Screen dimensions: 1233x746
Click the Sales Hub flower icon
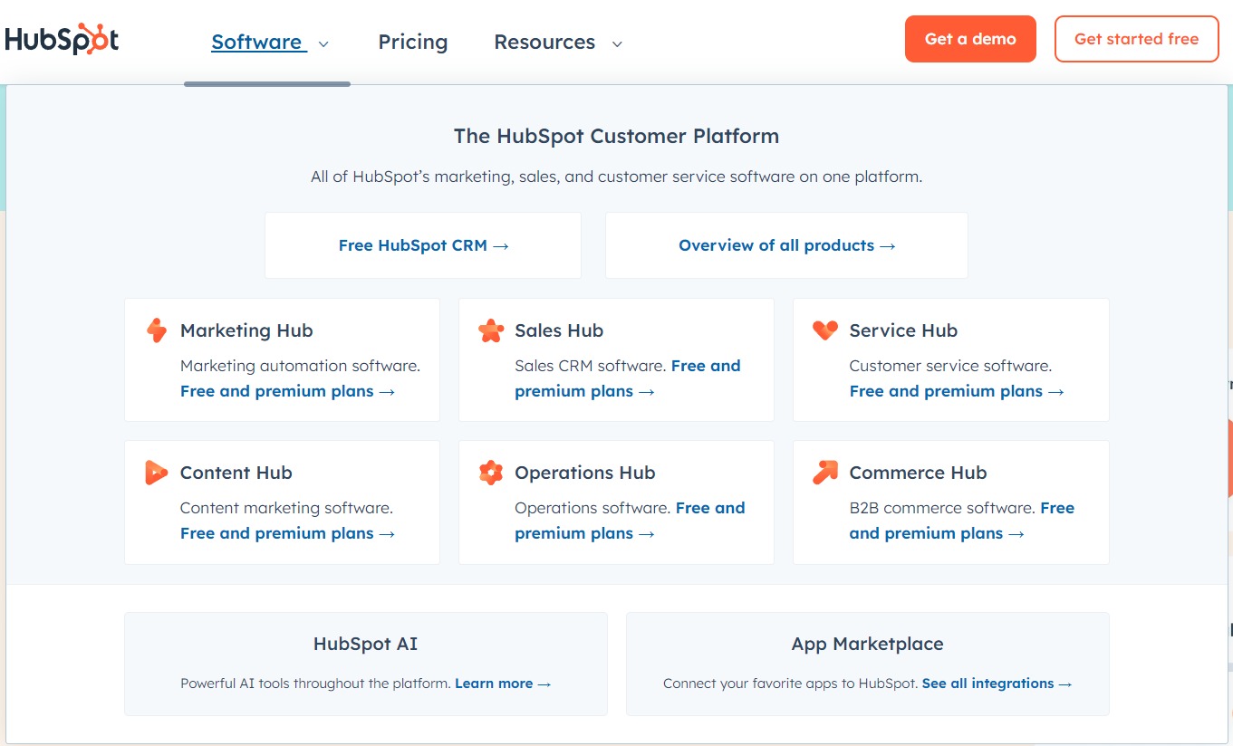tap(490, 330)
